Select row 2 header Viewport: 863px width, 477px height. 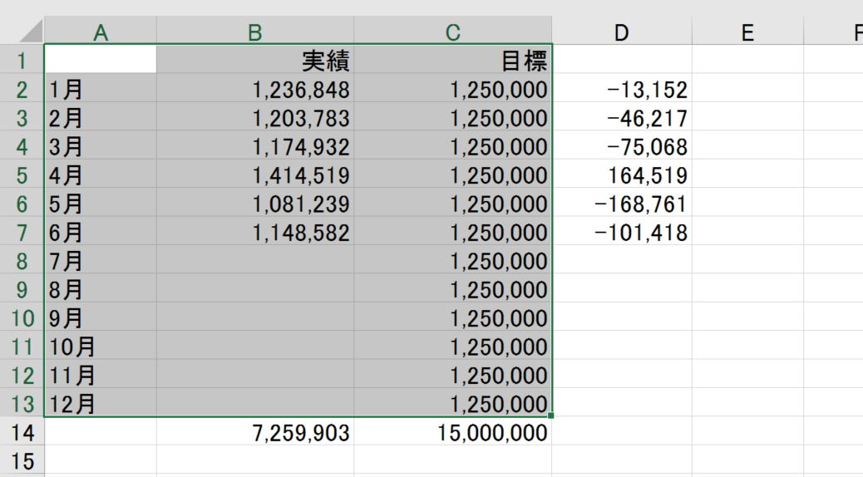pos(22,88)
